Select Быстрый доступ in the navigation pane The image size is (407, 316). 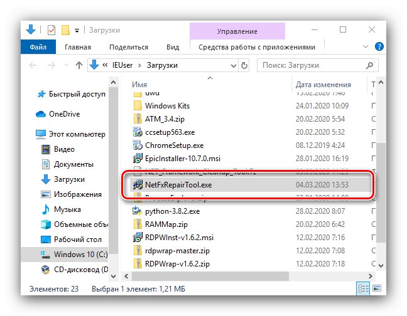[x=71, y=94]
